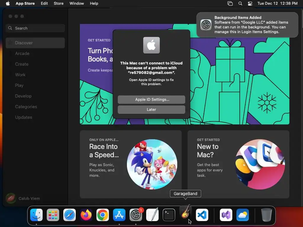Open the Develop category
This screenshot has height=227, width=303.
tap(35, 96)
